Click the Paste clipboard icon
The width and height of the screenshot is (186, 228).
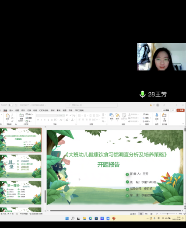click(x=7, y=116)
